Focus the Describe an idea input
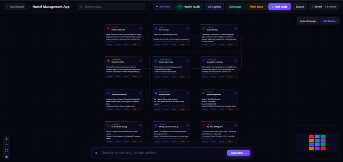 pyautogui.click(x=163, y=153)
